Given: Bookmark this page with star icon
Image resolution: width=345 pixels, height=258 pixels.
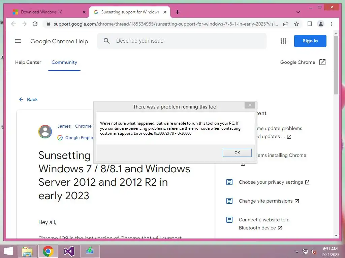Looking at the screenshot, I should 296,24.
